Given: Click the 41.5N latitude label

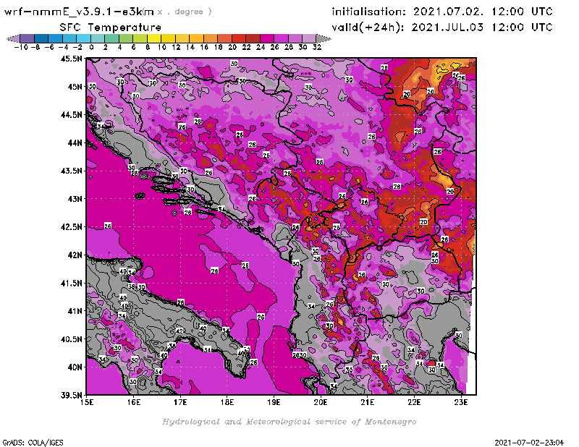Looking at the screenshot, I should (71, 283).
